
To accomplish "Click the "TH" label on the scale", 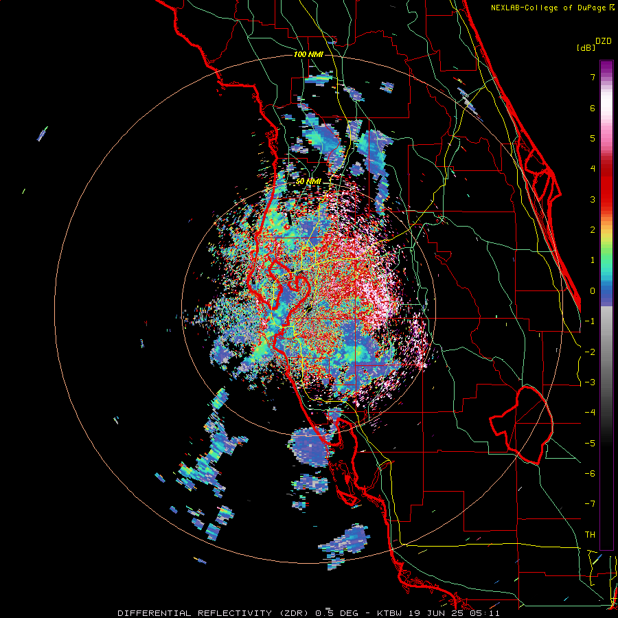I will (590, 535).
